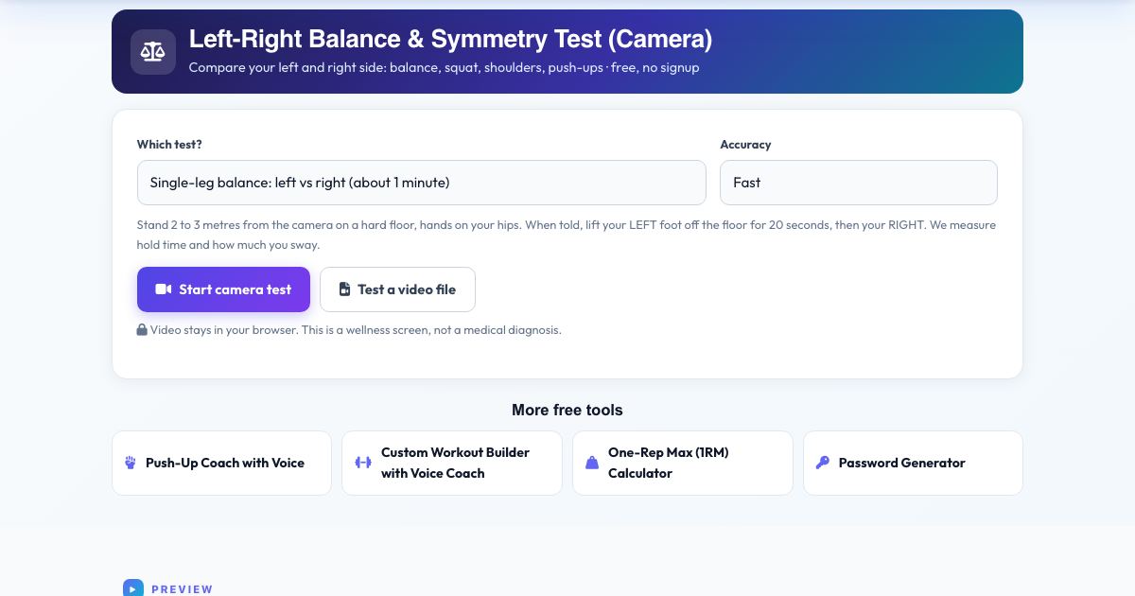
Task: Click the Push-Up Coach fist icon
Action: pos(131,463)
